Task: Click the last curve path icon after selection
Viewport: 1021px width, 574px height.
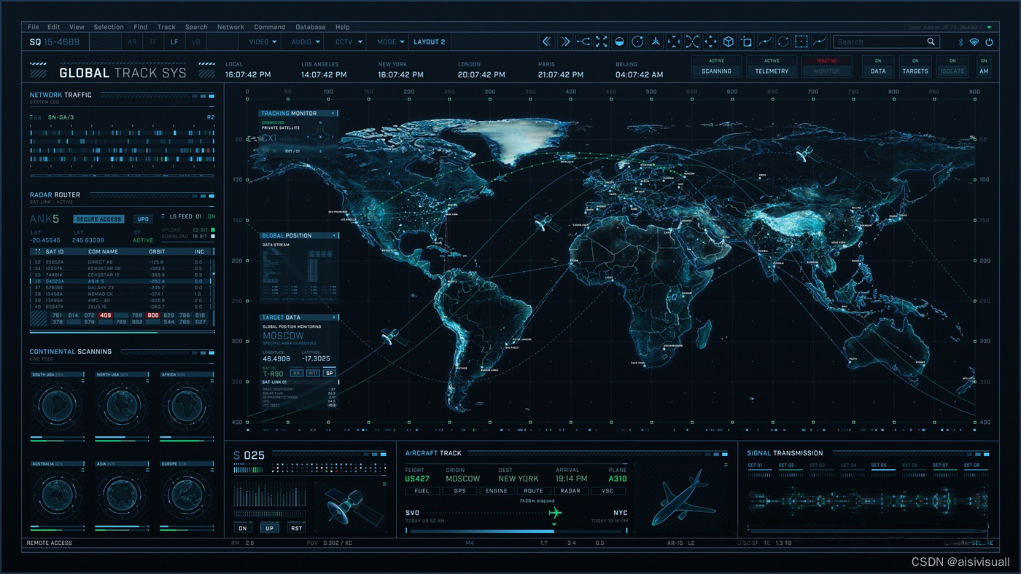Action: click(x=819, y=42)
